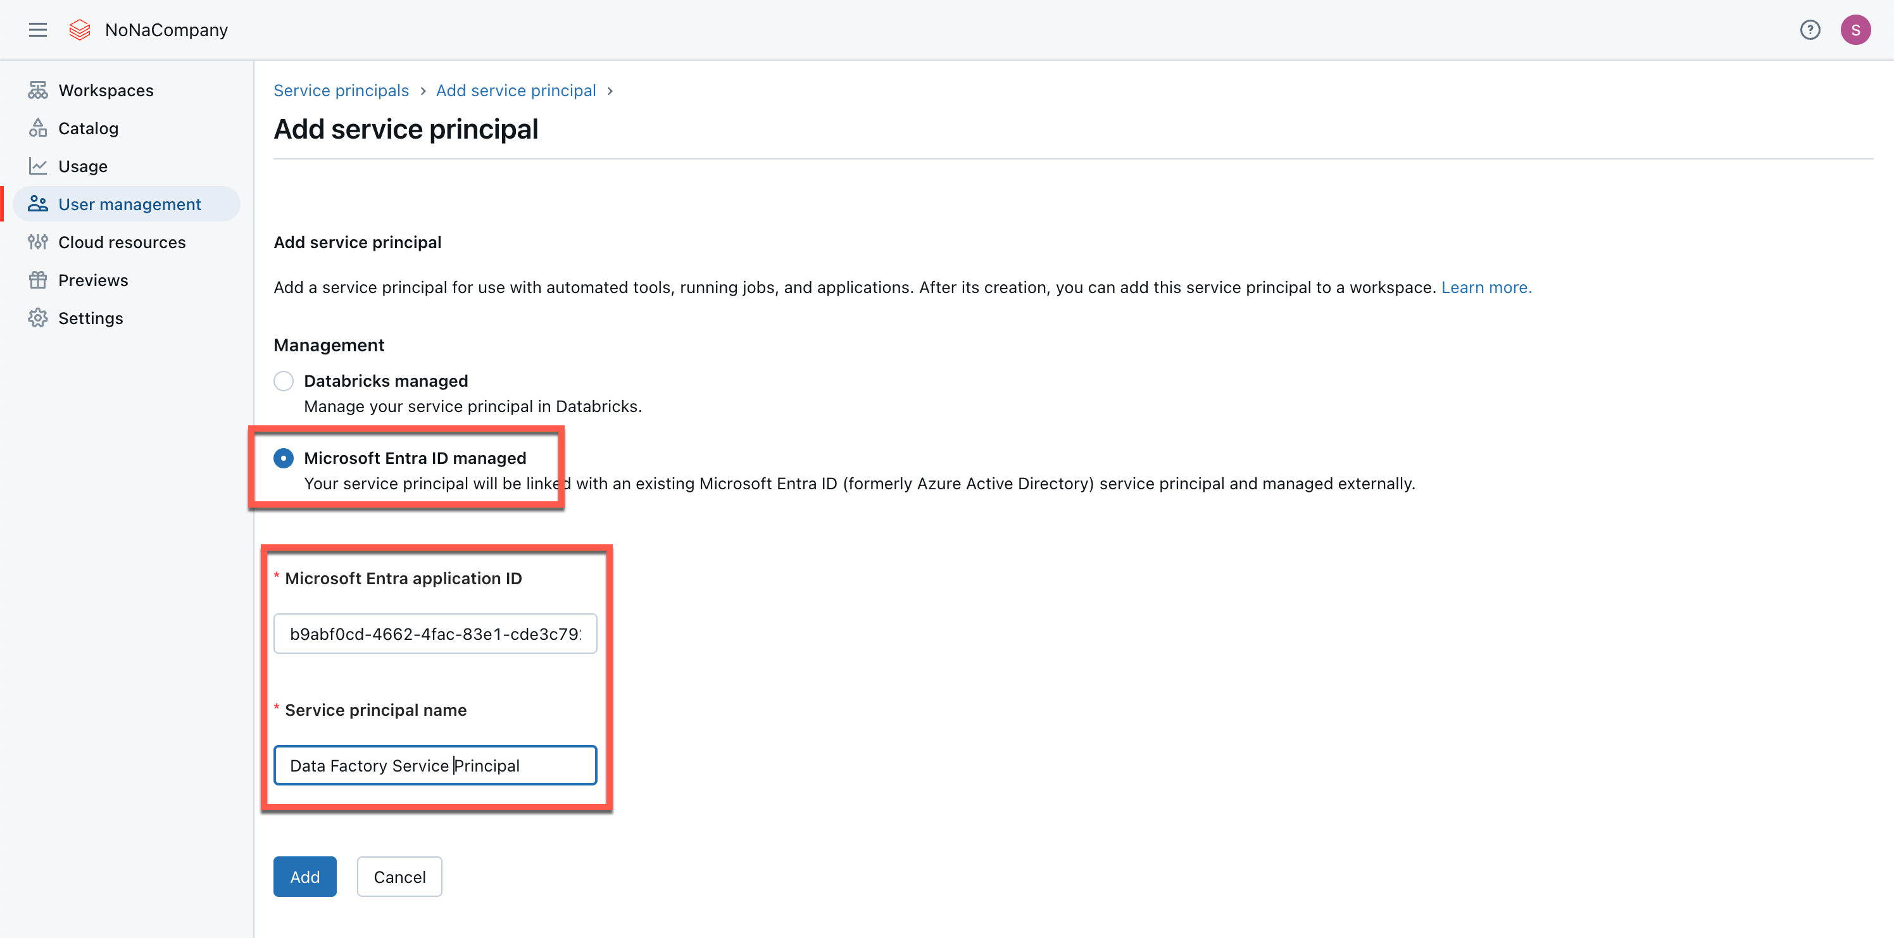Open the Usage menu item
This screenshot has width=1894, height=938.
point(82,166)
